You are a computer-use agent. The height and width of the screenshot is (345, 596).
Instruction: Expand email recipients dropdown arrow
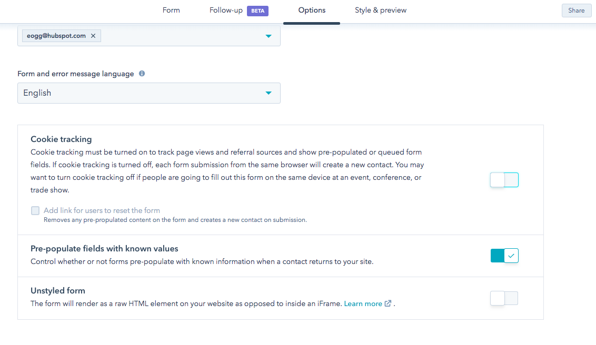pyautogui.click(x=269, y=36)
